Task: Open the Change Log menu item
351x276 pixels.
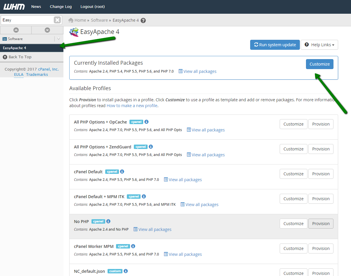Action: [60, 7]
